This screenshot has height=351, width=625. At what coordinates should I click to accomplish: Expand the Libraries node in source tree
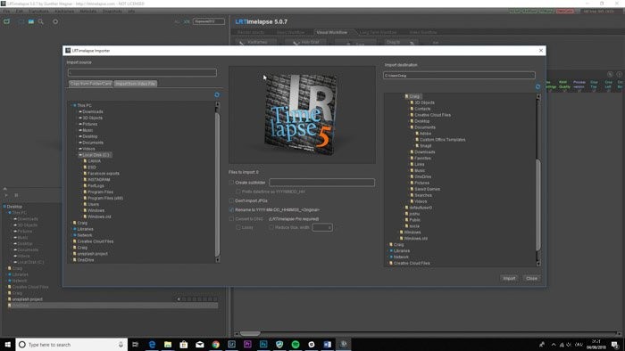click(71, 229)
